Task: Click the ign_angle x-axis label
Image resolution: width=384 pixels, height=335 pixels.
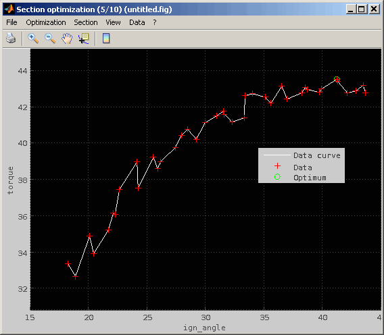Action: click(204, 328)
